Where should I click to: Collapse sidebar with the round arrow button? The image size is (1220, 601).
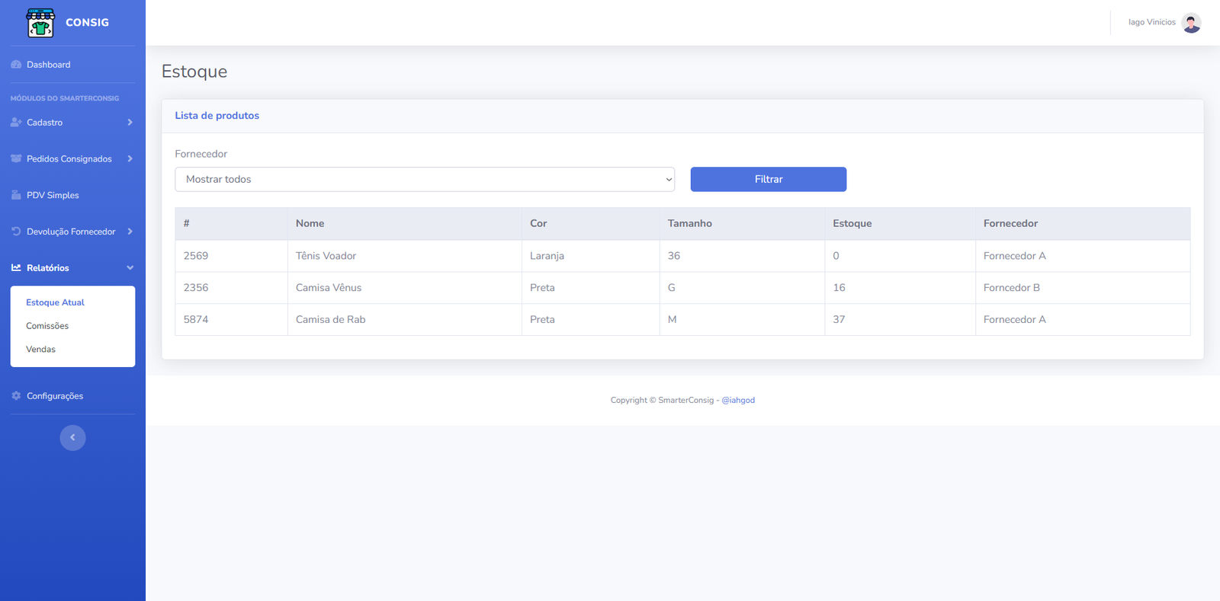pyautogui.click(x=72, y=438)
